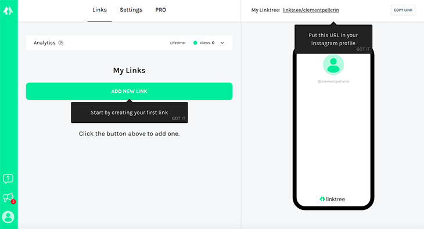The image size is (424, 229).
Task: Click the @clementpellerin username in the preview
Action: coord(333,81)
